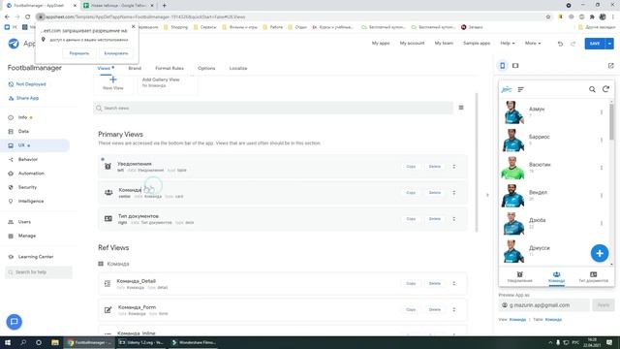Screen dimensions: 620x349
Task: Collapse the preview panel arrow
Action: 487,195
